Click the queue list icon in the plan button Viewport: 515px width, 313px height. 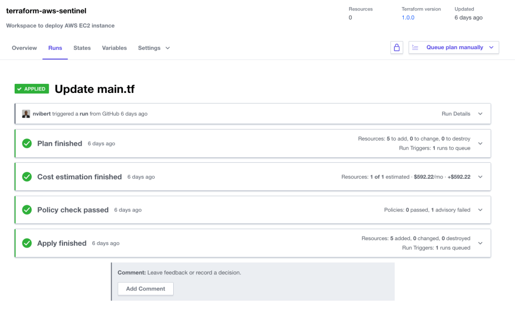tap(415, 47)
